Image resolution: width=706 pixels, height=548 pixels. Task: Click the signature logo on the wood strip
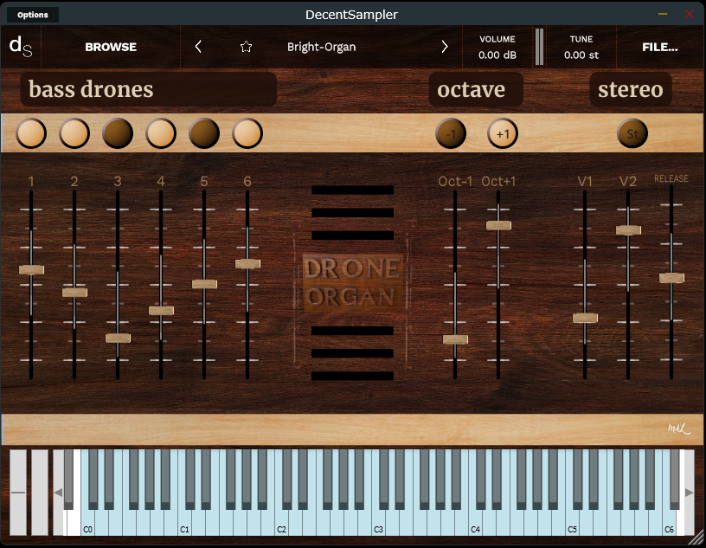click(679, 428)
